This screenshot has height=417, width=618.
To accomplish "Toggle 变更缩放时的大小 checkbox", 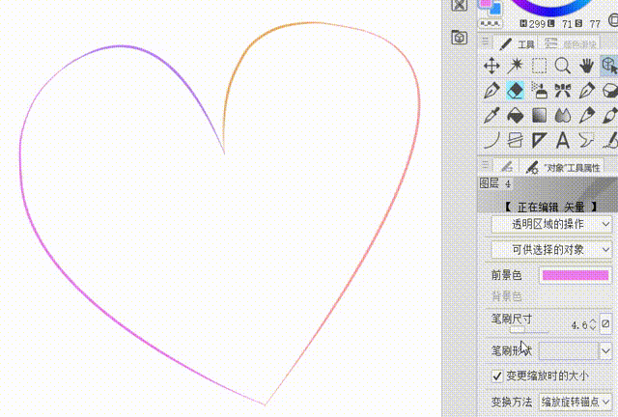I will (x=497, y=375).
